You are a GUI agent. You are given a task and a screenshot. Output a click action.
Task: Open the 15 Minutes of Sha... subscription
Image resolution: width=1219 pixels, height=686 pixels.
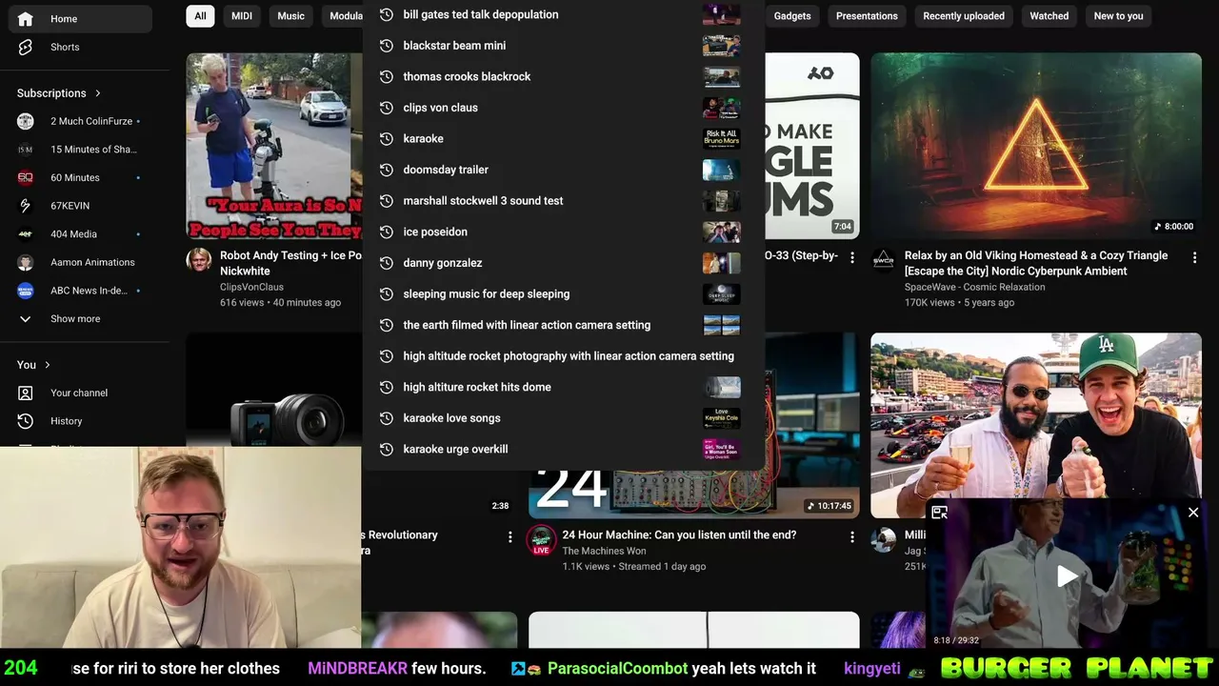point(80,150)
